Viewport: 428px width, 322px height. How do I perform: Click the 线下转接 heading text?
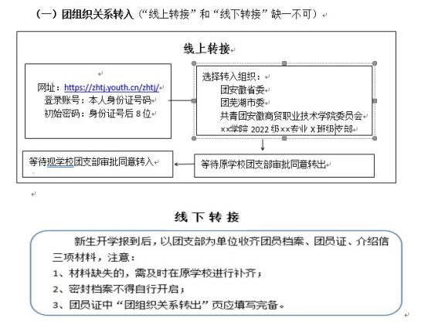(x=207, y=217)
